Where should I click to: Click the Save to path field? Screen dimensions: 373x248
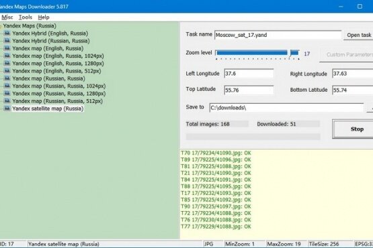coord(286,108)
